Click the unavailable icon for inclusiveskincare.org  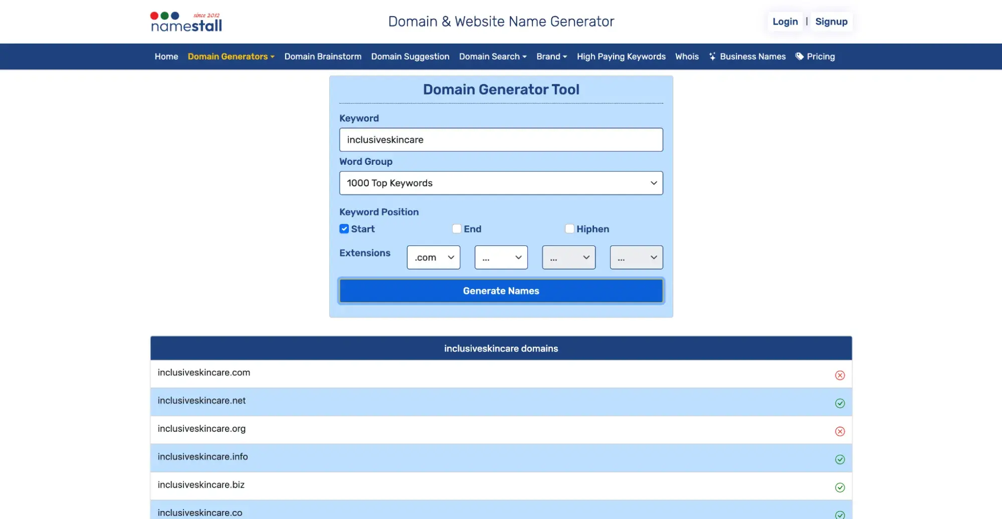click(840, 431)
